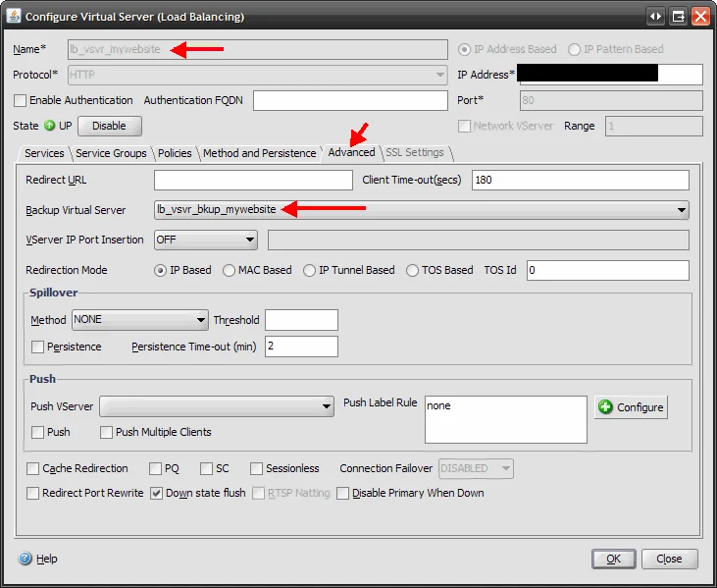Check the PQ checkbox
The image size is (717, 588).
click(156, 468)
